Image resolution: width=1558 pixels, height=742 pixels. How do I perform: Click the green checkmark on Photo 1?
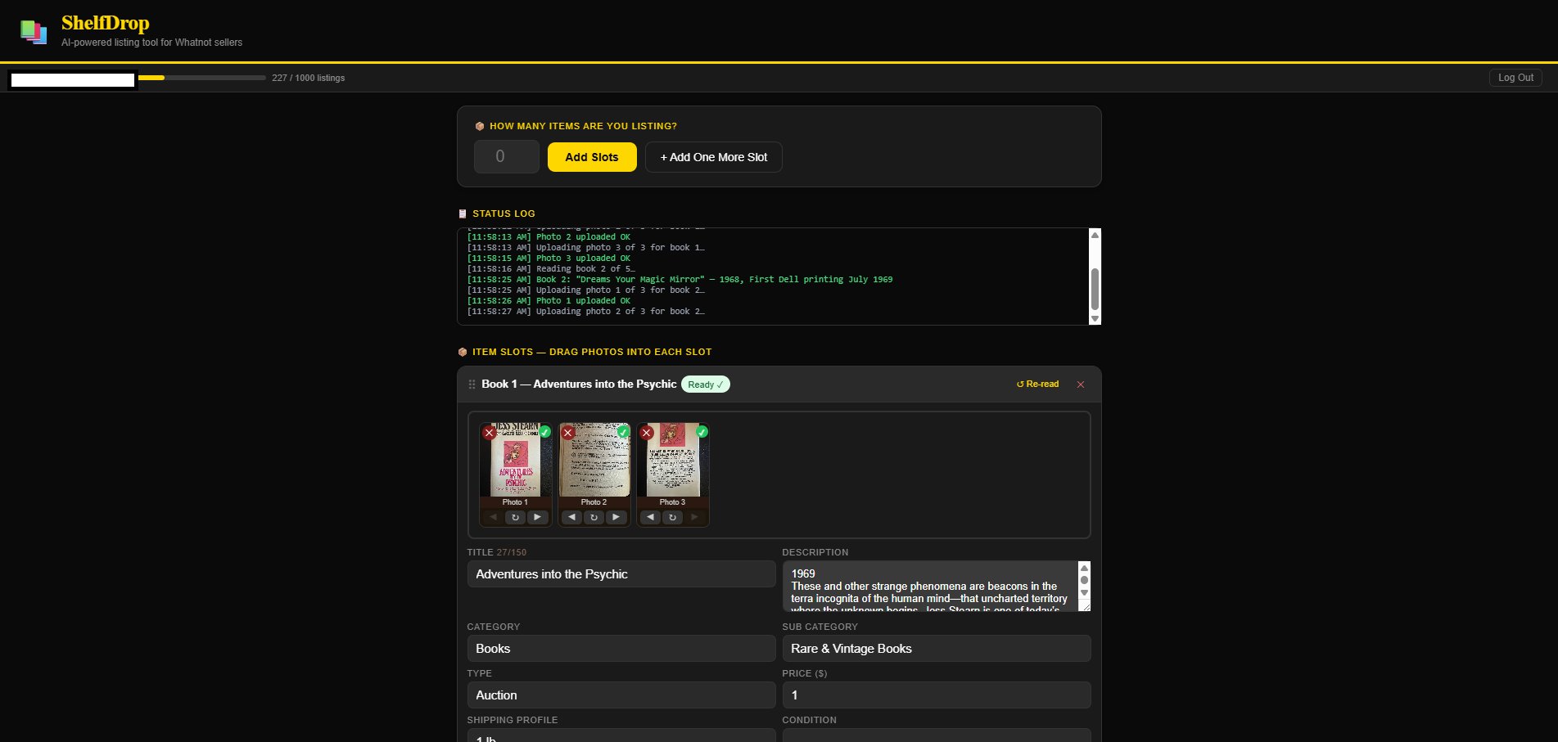545,432
